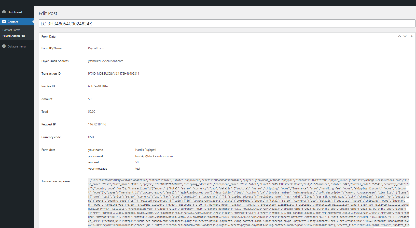This screenshot has width=416, height=228.
Task: Open the Contact Forms submenu link
Action: pyautogui.click(x=11, y=30)
